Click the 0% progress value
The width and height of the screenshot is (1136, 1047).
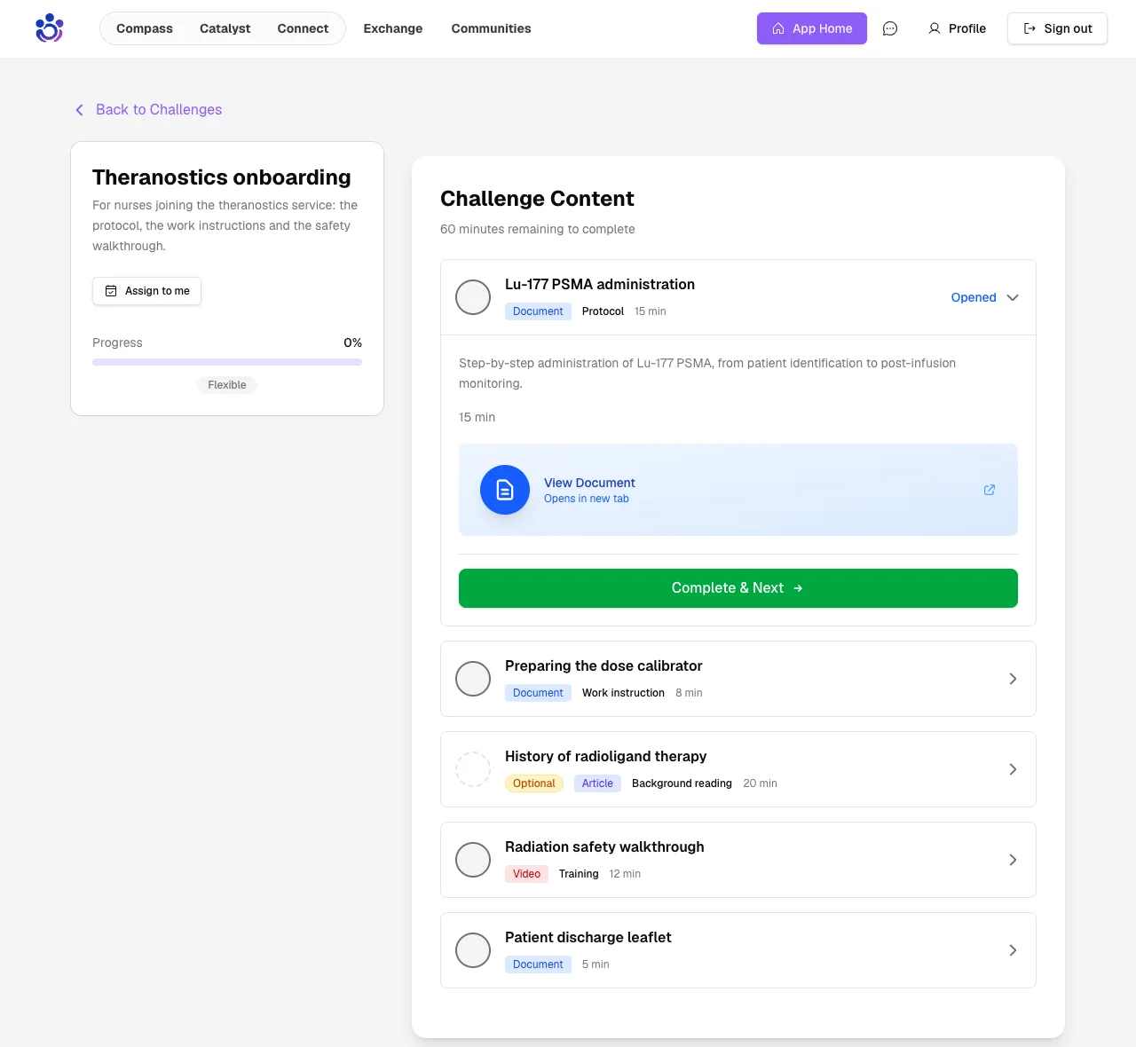coord(352,342)
